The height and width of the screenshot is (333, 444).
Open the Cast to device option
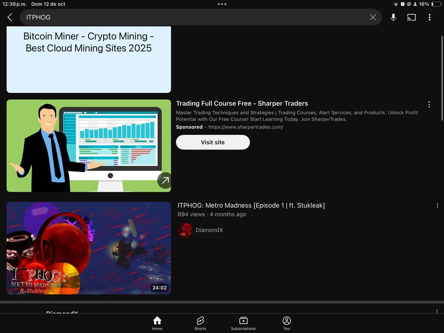[x=411, y=17]
